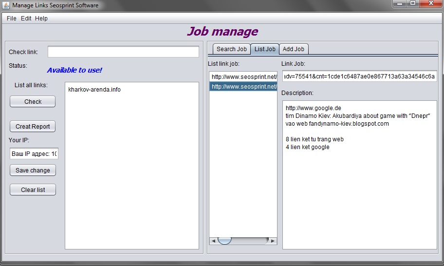444x266 pixels.
Task: Click the Check button
Action: (x=33, y=101)
